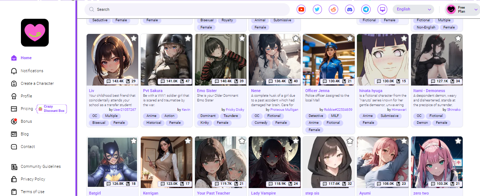Open the Ayumi character image

pyautogui.click(x=383, y=162)
